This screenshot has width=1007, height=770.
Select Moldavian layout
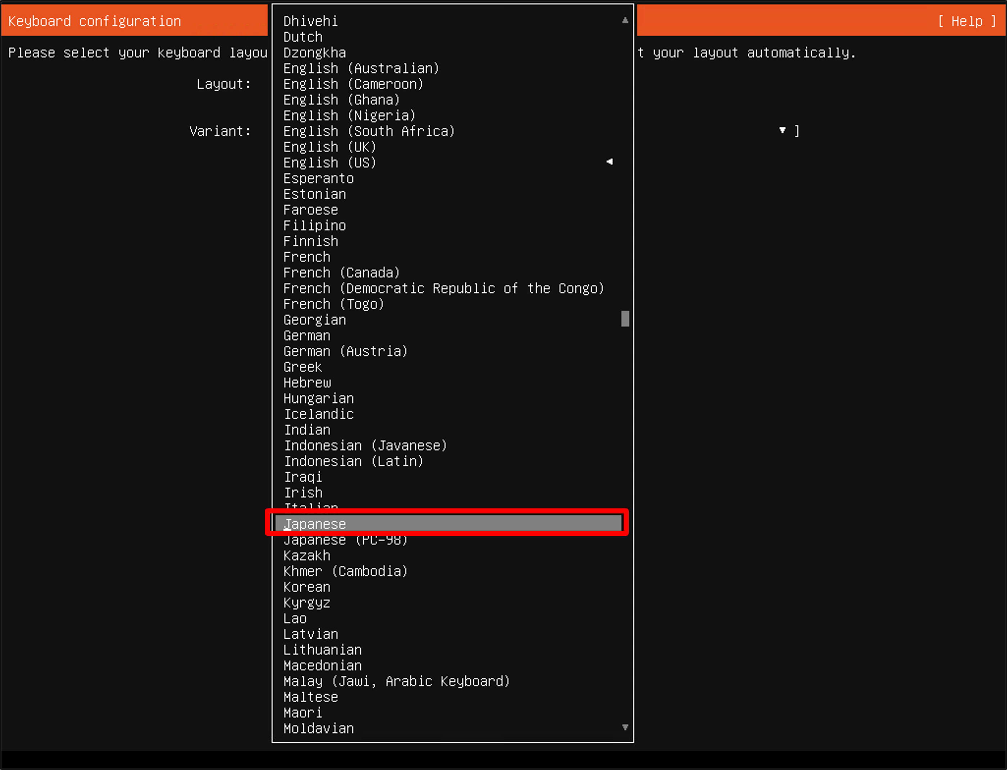318,728
